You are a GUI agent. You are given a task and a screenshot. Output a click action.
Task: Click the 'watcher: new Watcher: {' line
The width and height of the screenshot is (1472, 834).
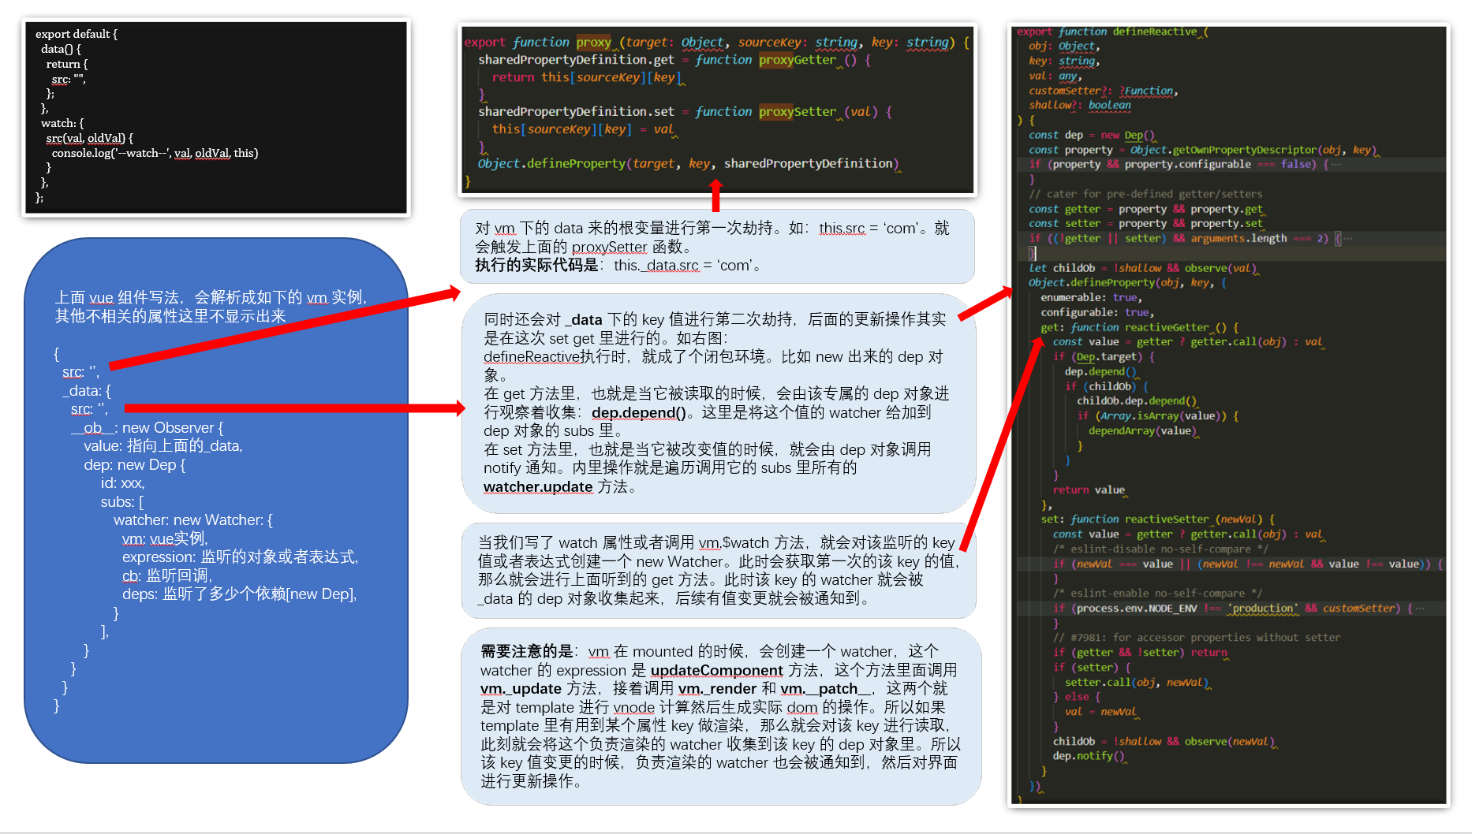(x=193, y=520)
